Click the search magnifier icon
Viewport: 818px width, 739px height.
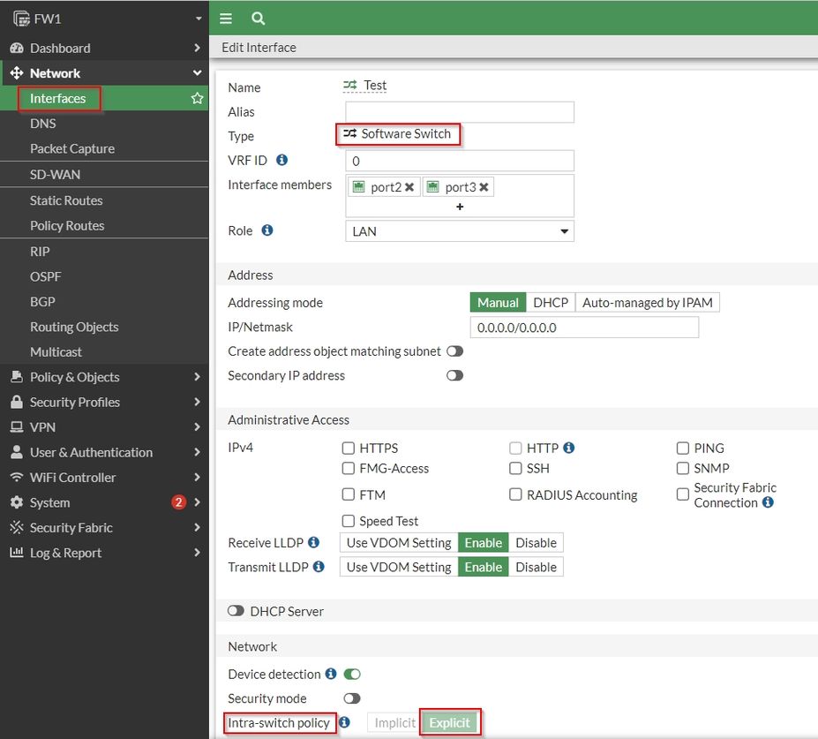point(258,19)
